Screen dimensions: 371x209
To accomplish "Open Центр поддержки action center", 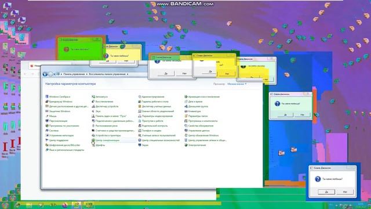I will pyautogui.click(x=57, y=140).
